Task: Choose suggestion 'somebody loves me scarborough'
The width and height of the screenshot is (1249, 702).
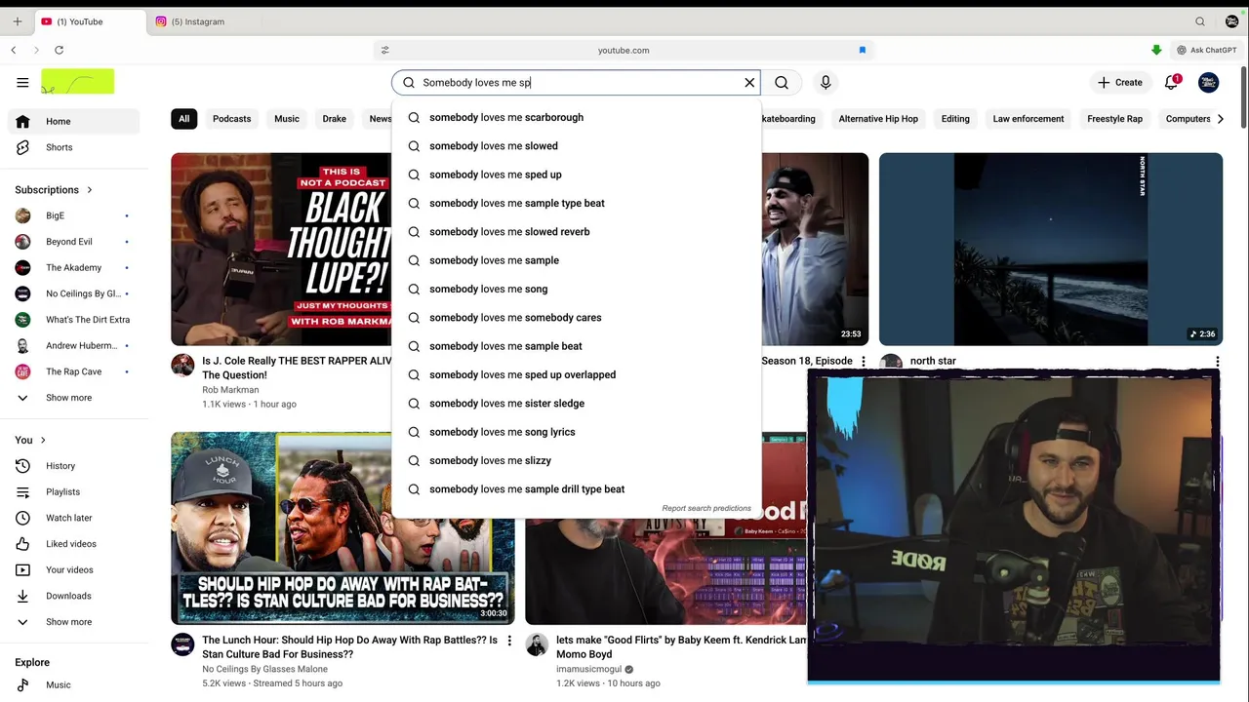Action: [576, 117]
